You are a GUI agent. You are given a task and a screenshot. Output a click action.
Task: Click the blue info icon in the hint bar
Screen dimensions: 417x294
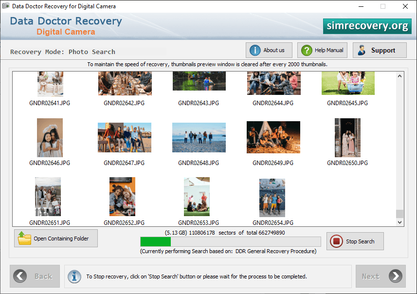[74, 276]
